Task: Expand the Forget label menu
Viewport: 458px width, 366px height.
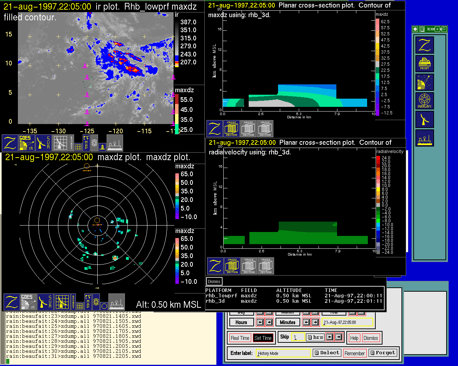Action: (382, 353)
